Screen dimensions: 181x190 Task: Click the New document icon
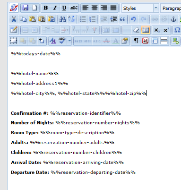coord(34,8)
